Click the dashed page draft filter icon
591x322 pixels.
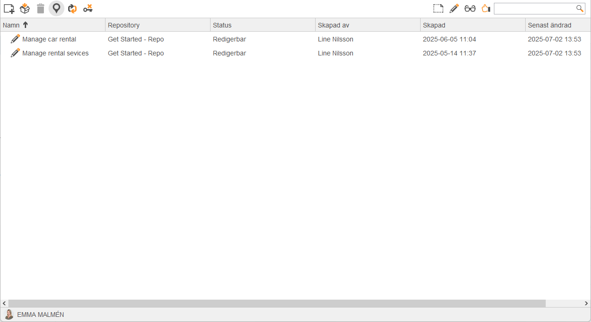click(x=438, y=8)
